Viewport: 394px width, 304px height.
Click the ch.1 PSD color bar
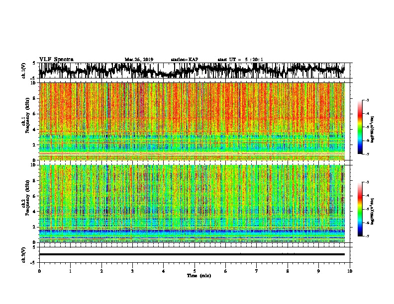click(360, 127)
